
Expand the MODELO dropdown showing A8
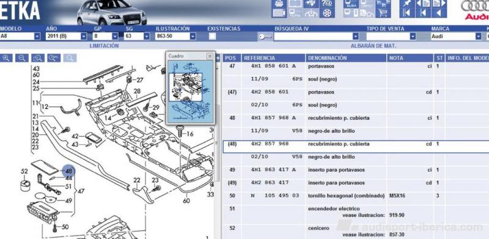coord(37,36)
